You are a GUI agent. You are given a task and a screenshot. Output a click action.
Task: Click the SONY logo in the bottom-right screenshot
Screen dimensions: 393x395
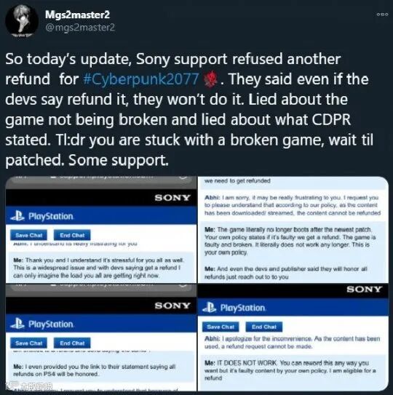pos(364,290)
